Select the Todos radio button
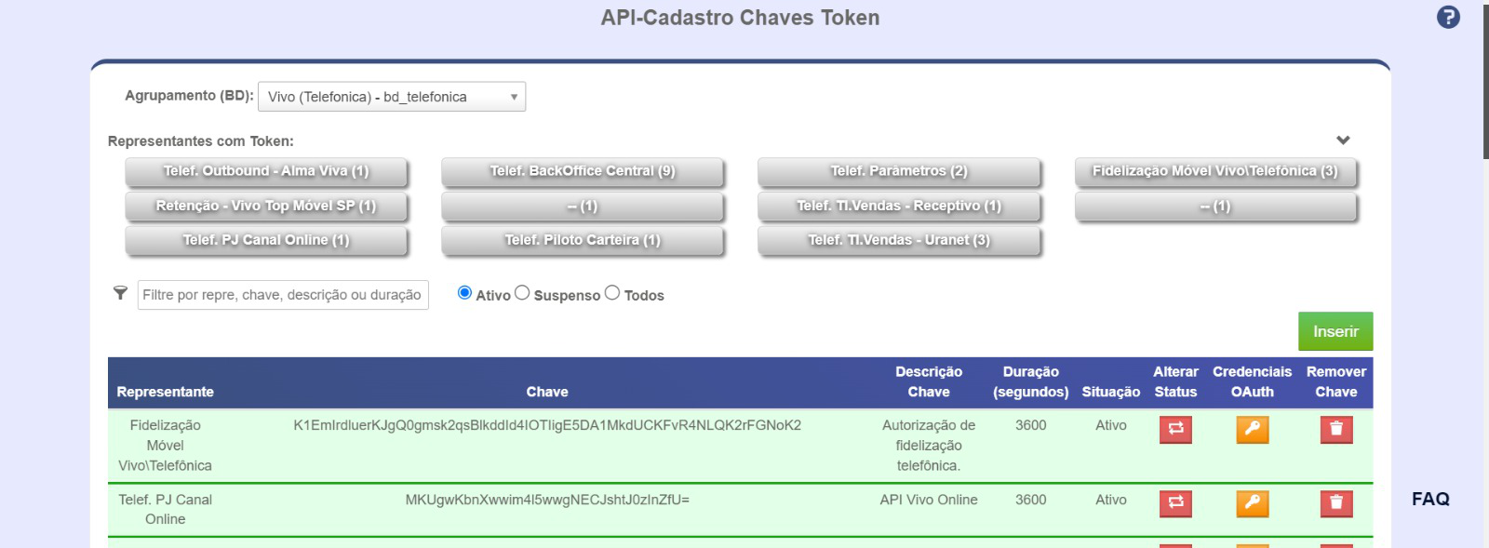The height and width of the screenshot is (548, 1489). 612,293
